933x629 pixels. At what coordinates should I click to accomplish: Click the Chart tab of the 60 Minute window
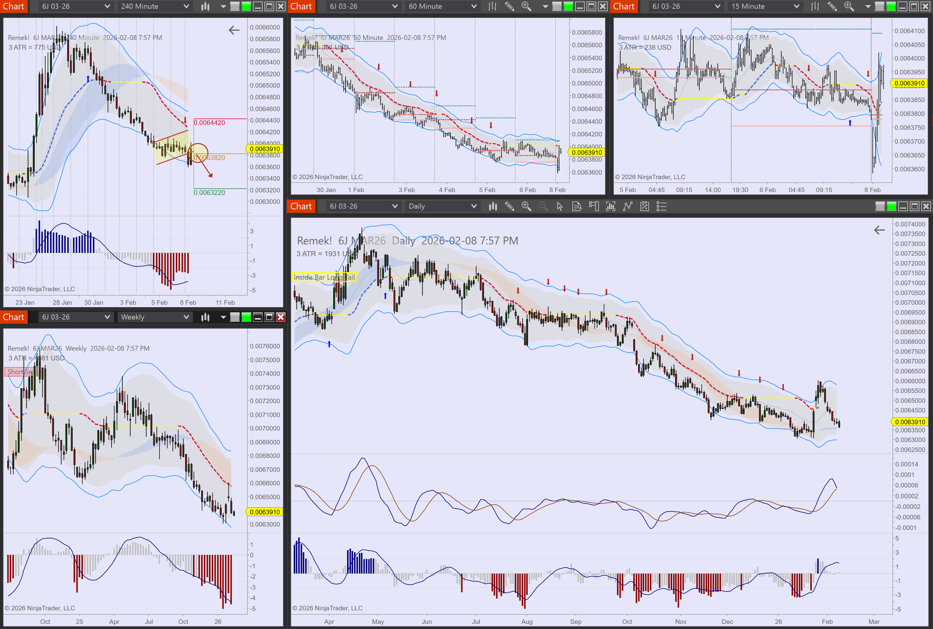tap(301, 6)
